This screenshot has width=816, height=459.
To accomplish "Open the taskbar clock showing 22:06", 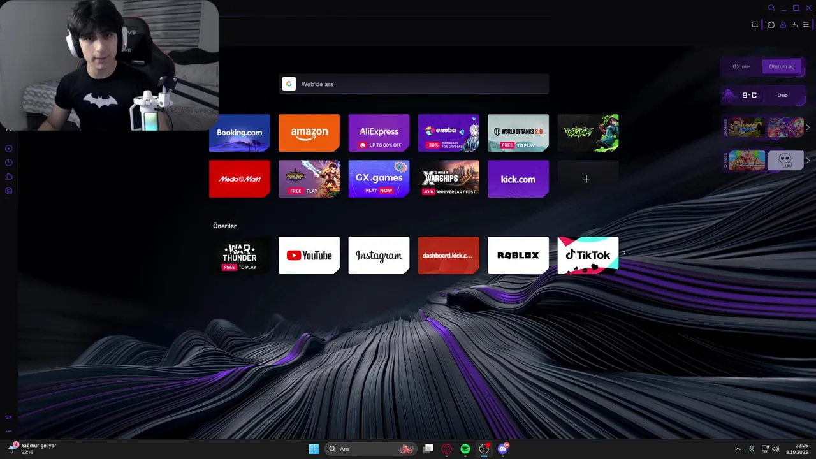I will point(797,449).
